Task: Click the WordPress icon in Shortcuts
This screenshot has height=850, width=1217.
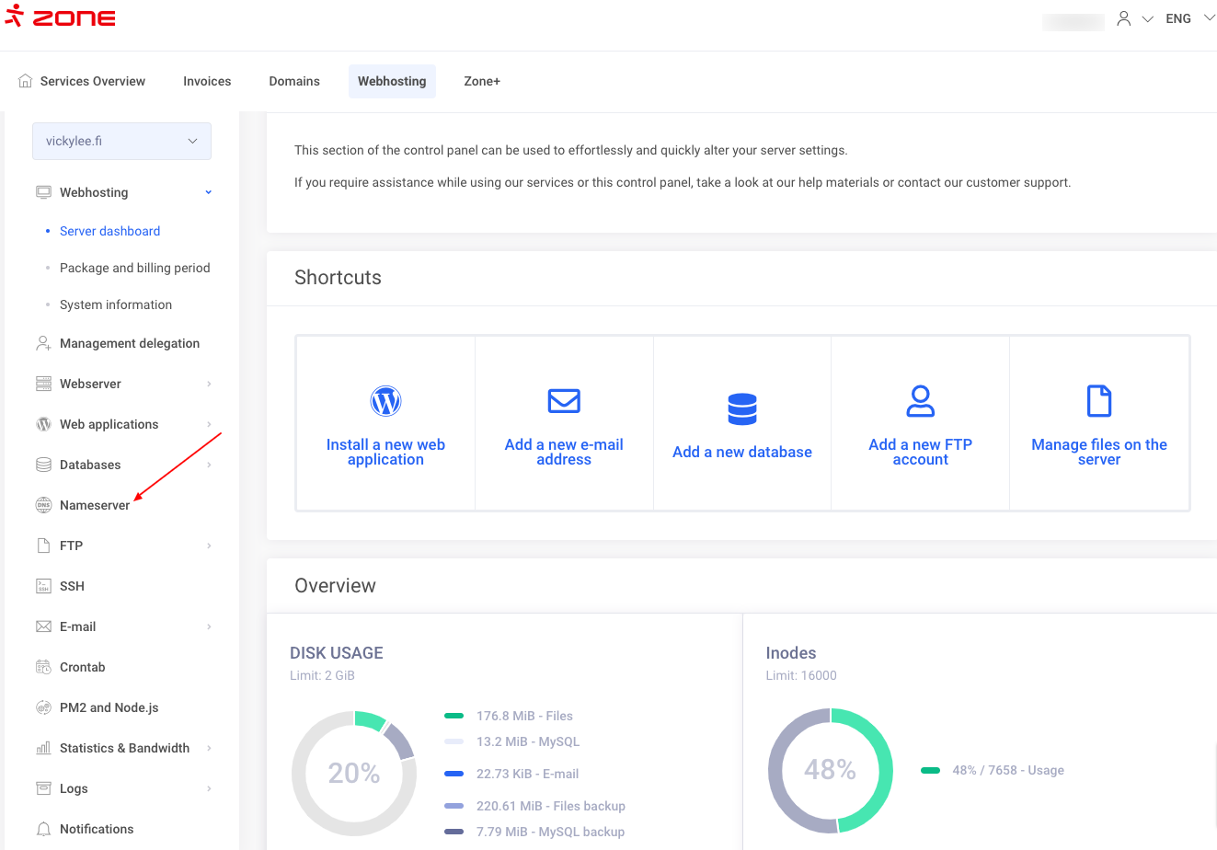Action: click(x=385, y=401)
